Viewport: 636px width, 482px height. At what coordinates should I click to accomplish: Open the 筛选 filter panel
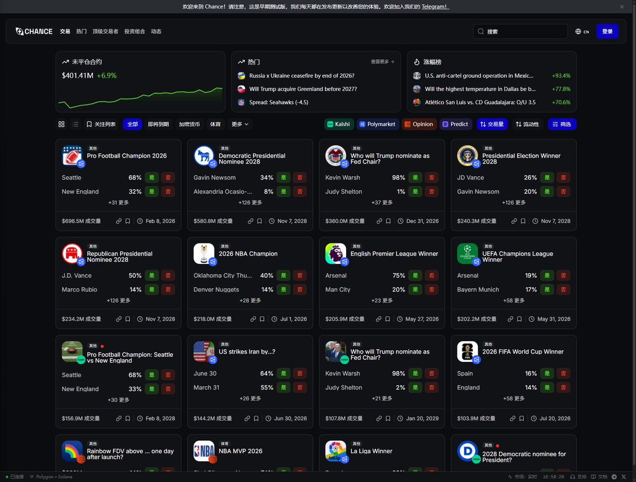(x=562, y=124)
